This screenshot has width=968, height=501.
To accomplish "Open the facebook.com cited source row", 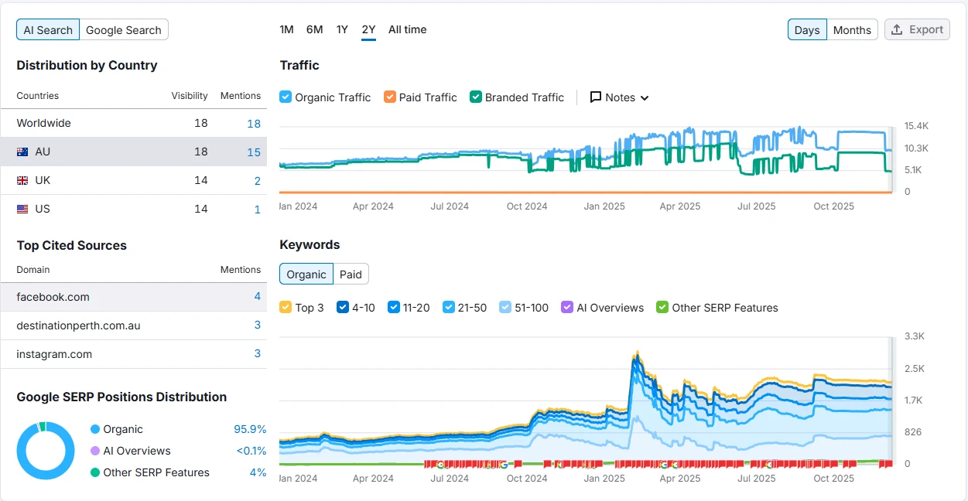I will coord(53,297).
